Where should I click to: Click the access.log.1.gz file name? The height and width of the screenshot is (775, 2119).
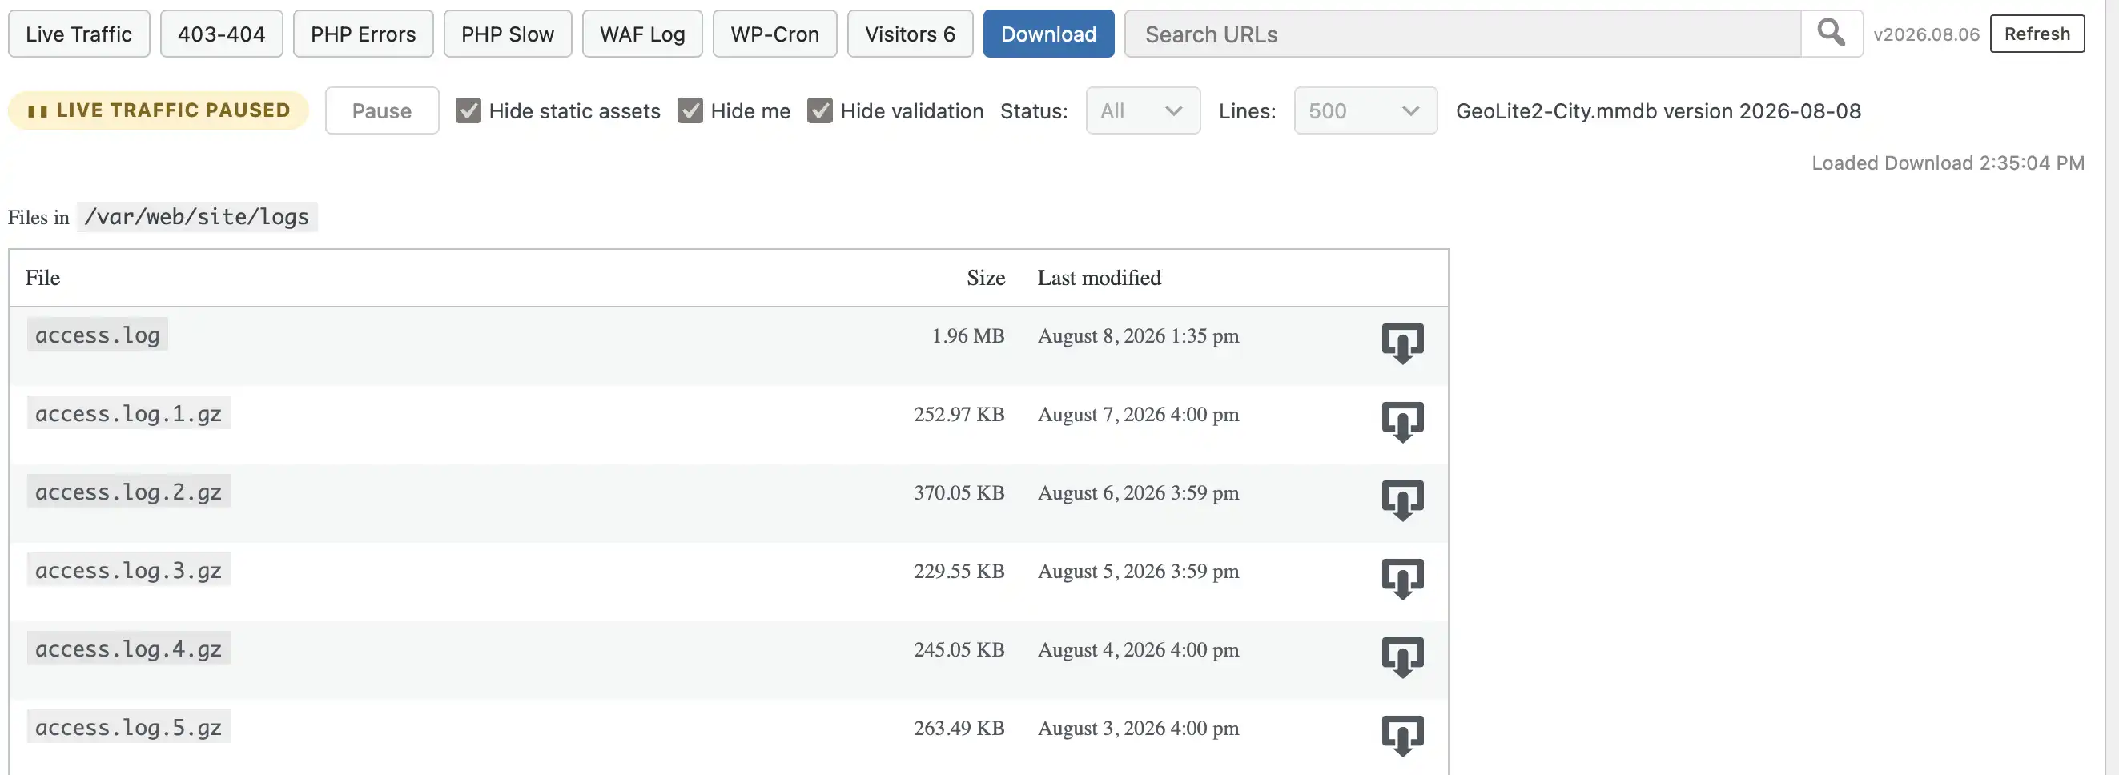(128, 413)
